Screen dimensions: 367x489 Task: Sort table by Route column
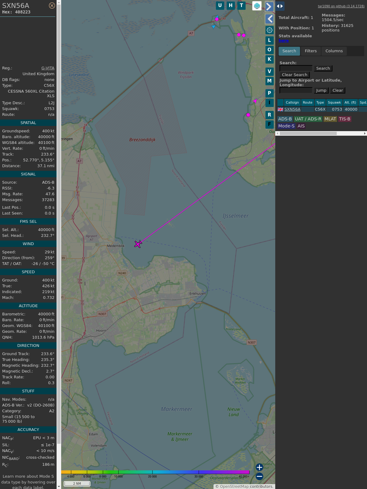(308, 103)
